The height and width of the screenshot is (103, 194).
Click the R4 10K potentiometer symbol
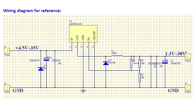(x=140, y=63)
